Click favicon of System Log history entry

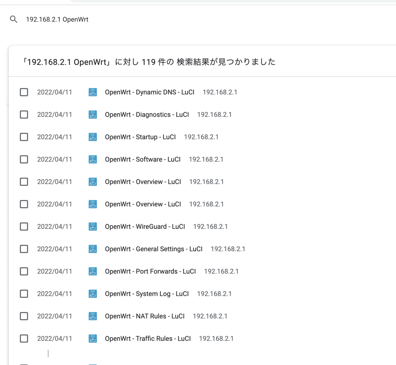93,294
